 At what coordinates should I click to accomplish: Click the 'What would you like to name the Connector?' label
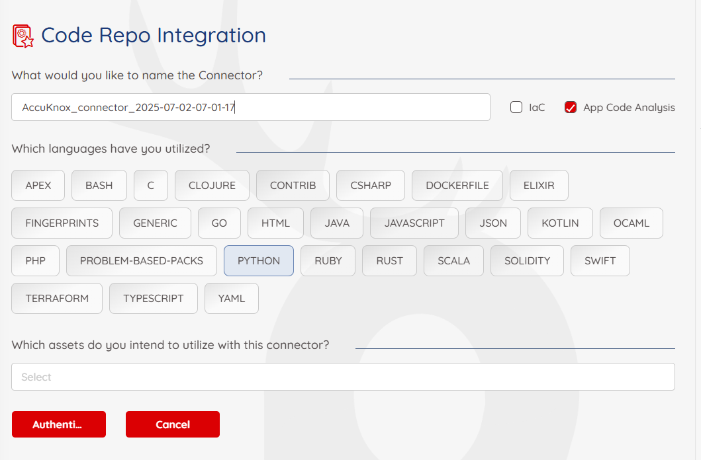pos(137,75)
